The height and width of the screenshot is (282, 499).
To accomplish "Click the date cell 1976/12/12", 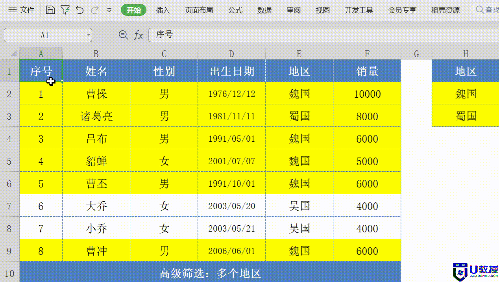I will [231, 93].
